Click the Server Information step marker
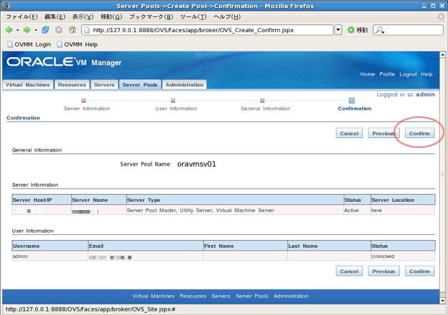The height and width of the screenshot is (315, 448). [x=84, y=101]
